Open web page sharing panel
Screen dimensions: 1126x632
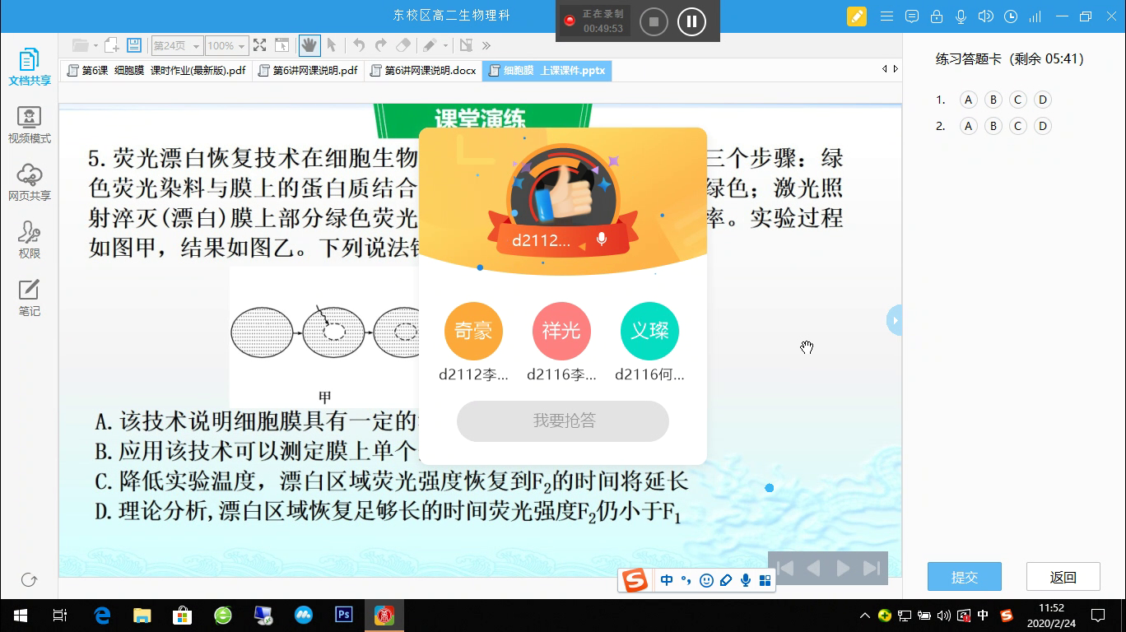click(x=30, y=183)
